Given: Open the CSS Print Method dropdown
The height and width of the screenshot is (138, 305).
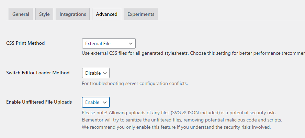Looking at the screenshot, I should click(x=109, y=43).
